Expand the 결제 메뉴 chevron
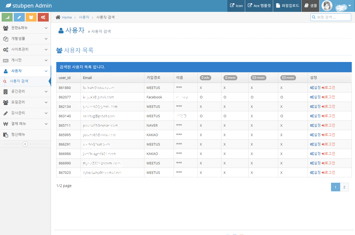This screenshot has width=355, height=235. point(46,124)
